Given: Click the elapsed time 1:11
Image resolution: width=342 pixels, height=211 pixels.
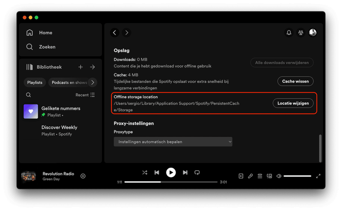Looking at the screenshot, I should pos(120,182).
